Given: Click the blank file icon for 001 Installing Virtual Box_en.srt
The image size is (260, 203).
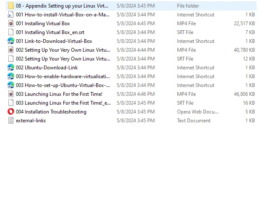Looking at the screenshot, I should (11, 32).
